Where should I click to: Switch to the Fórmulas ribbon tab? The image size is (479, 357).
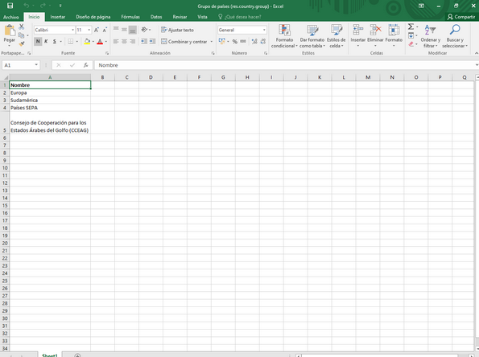pyautogui.click(x=130, y=17)
